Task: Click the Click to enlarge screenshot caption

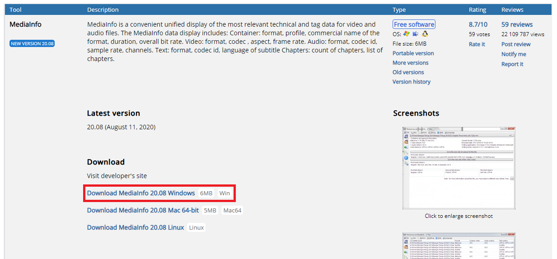Action: coord(459,216)
